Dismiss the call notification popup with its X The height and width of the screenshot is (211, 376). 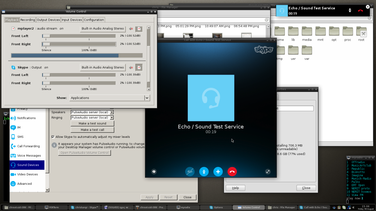pyautogui.click(x=368, y=7)
